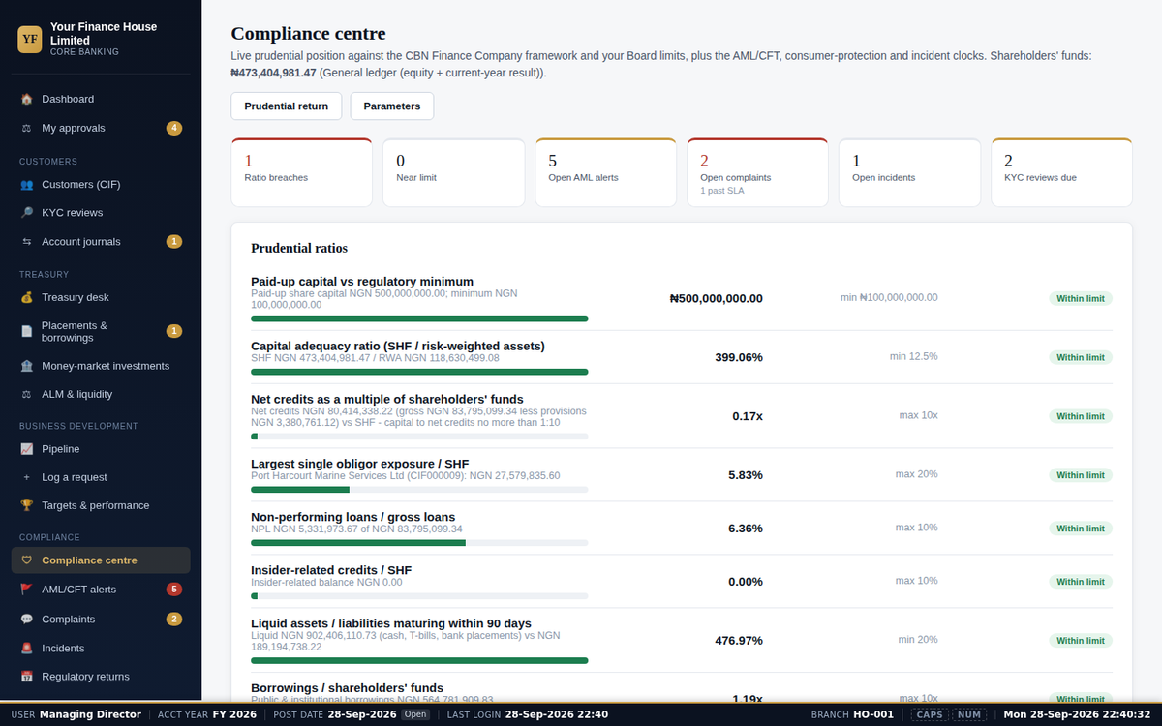Click the Regulatory returns calendar icon
Screen dimensions: 1162x726
(27, 677)
